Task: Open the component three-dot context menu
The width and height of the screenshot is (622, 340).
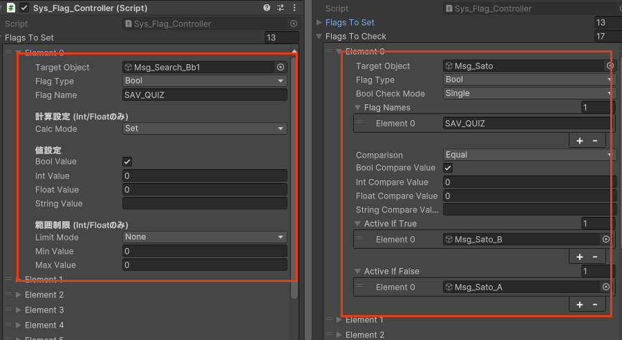Action: [x=293, y=8]
